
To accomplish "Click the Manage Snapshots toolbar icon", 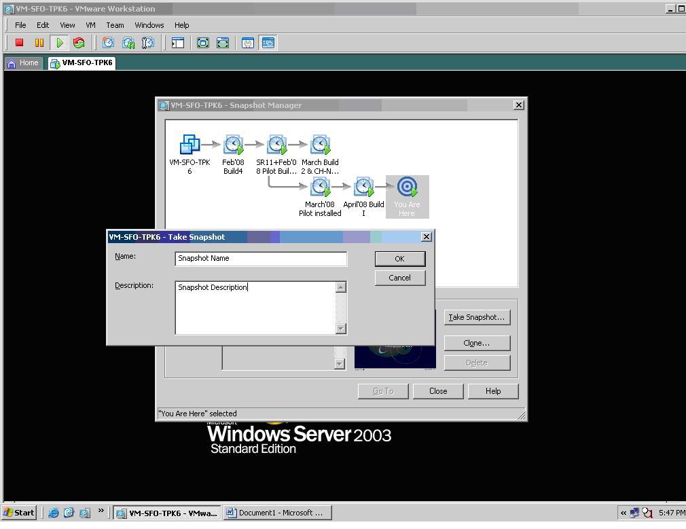I will tap(148, 43).
